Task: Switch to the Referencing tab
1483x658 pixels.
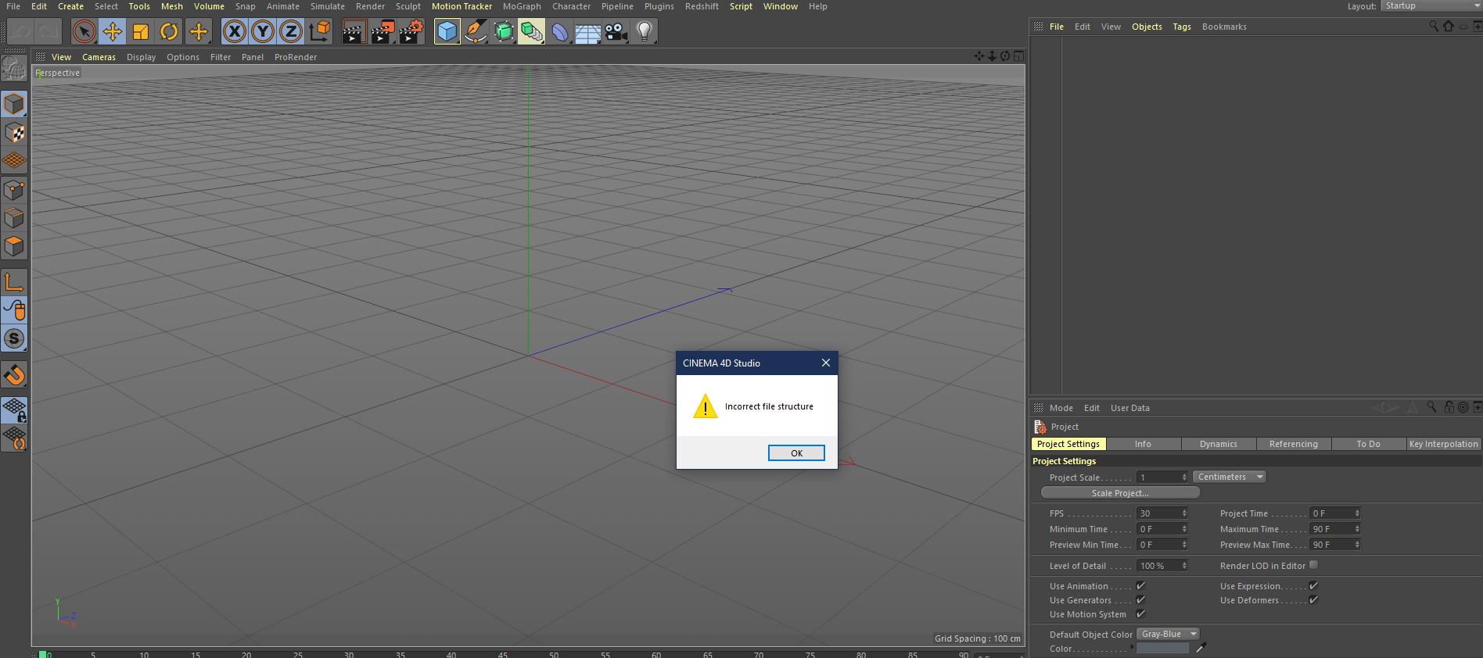Action: (x=1294, y=444)
